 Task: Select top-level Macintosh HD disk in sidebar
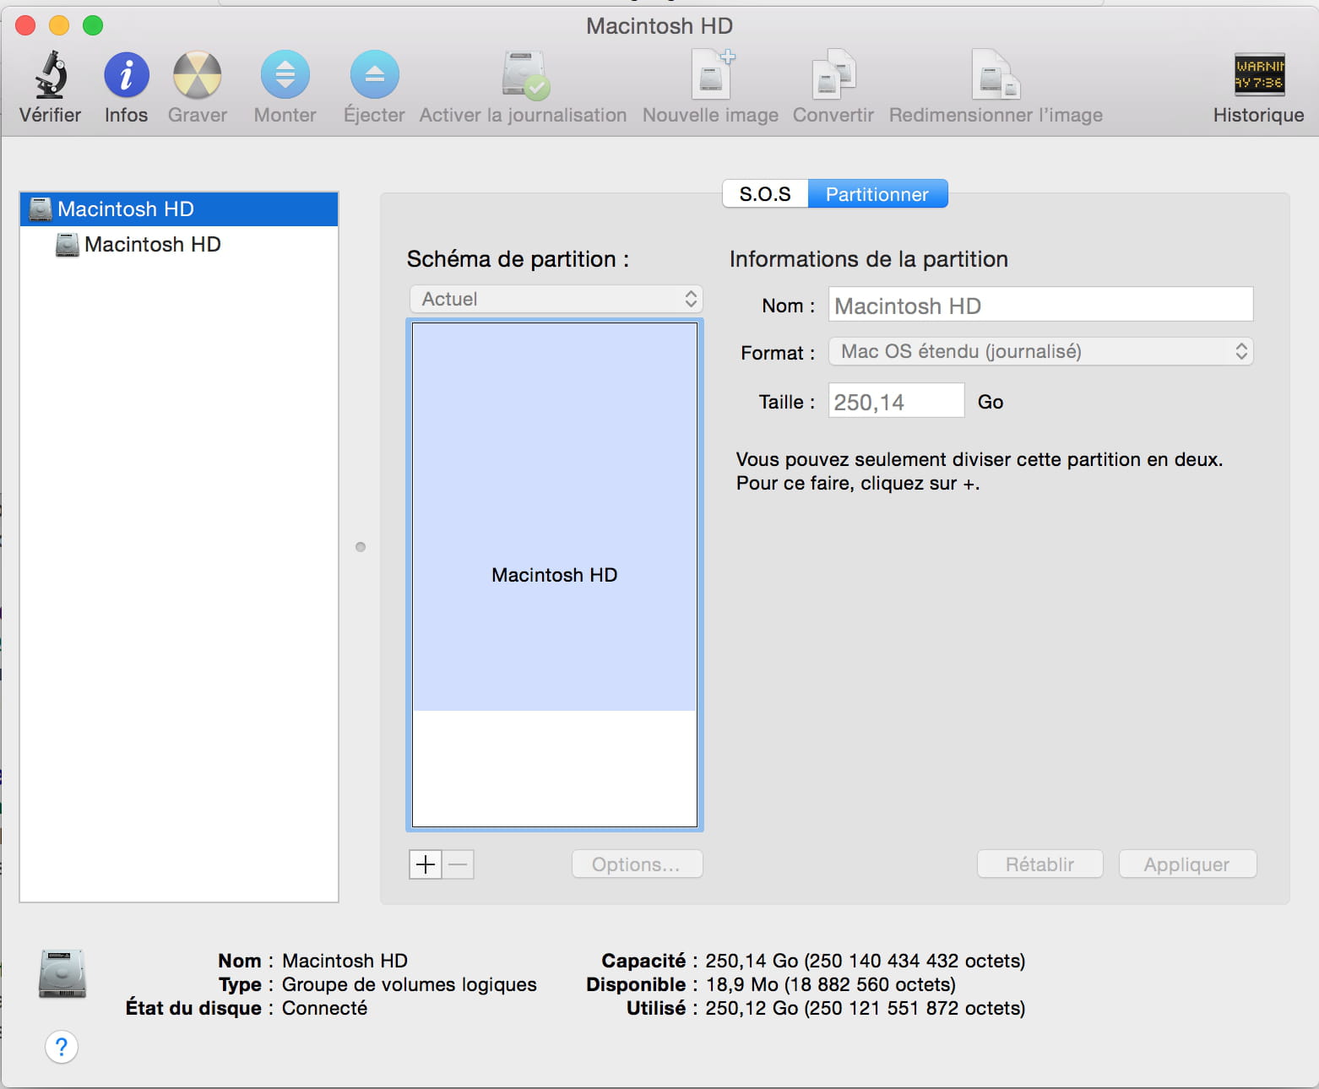(179, 209)
